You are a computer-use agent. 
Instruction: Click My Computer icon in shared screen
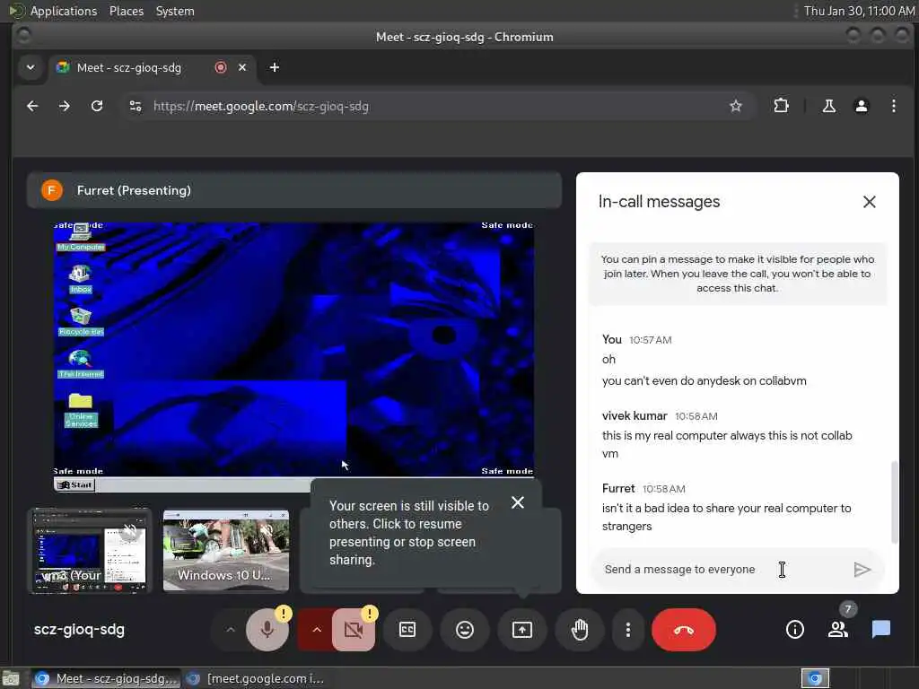pos(80,237)
